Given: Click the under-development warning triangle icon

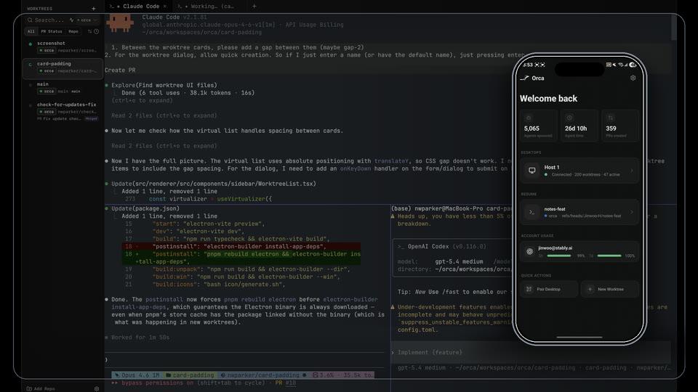Looking at the screenshot, I should coord(393,307).
